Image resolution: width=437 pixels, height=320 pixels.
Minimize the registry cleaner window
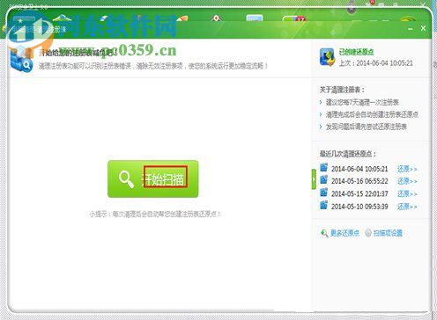click(x=411, y=29)
